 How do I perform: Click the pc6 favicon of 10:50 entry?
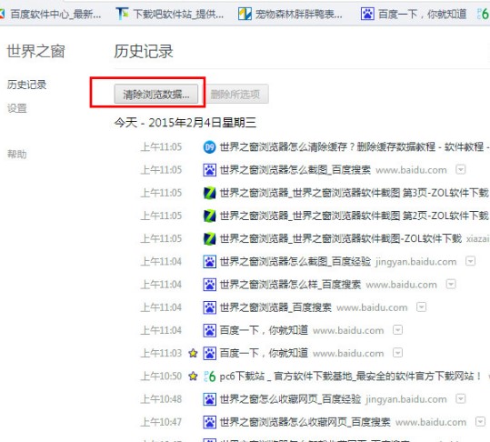click(x=209, y=377)
